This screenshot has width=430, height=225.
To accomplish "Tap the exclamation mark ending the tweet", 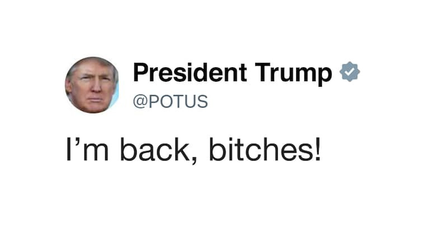I will pos(317,149).
